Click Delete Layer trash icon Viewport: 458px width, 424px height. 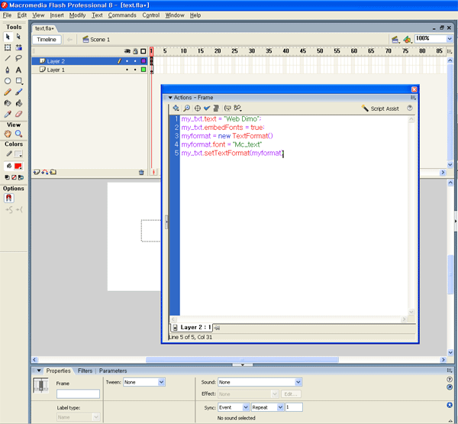pos(141,172)
